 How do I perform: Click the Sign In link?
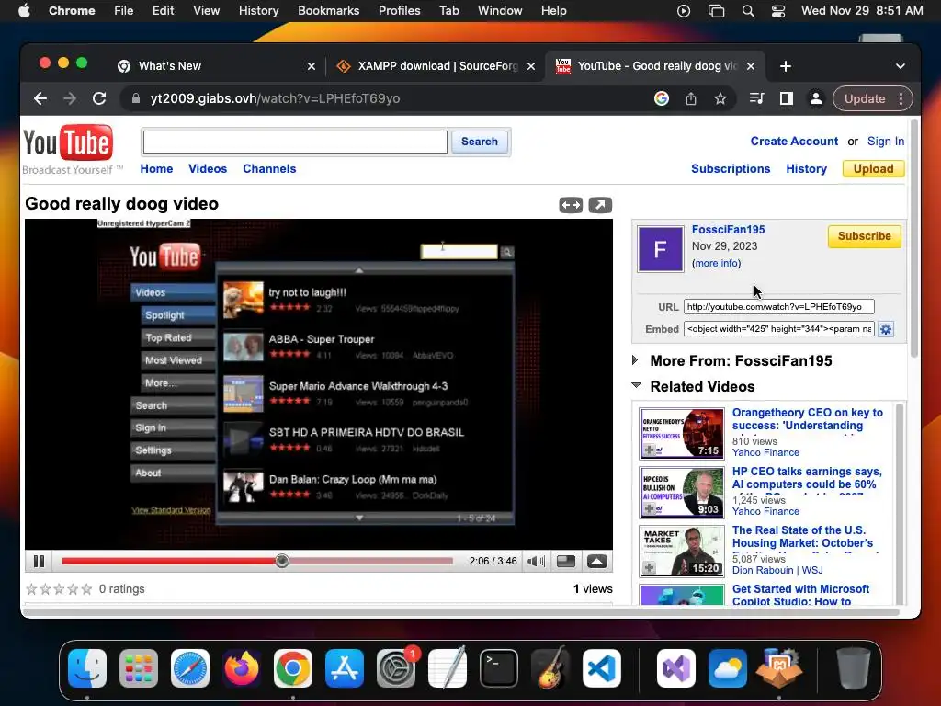coord(885,141)
